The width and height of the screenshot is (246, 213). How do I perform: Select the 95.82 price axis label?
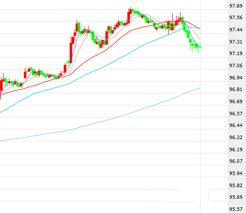click(x=236, y=185)
